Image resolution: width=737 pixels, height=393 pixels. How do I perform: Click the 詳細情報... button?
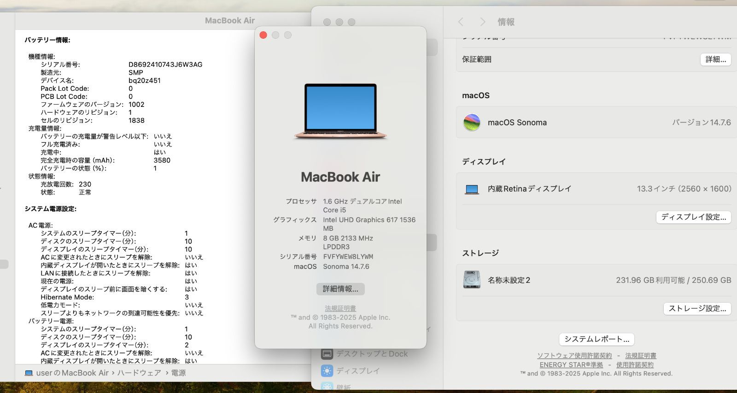tap(340, 289)
